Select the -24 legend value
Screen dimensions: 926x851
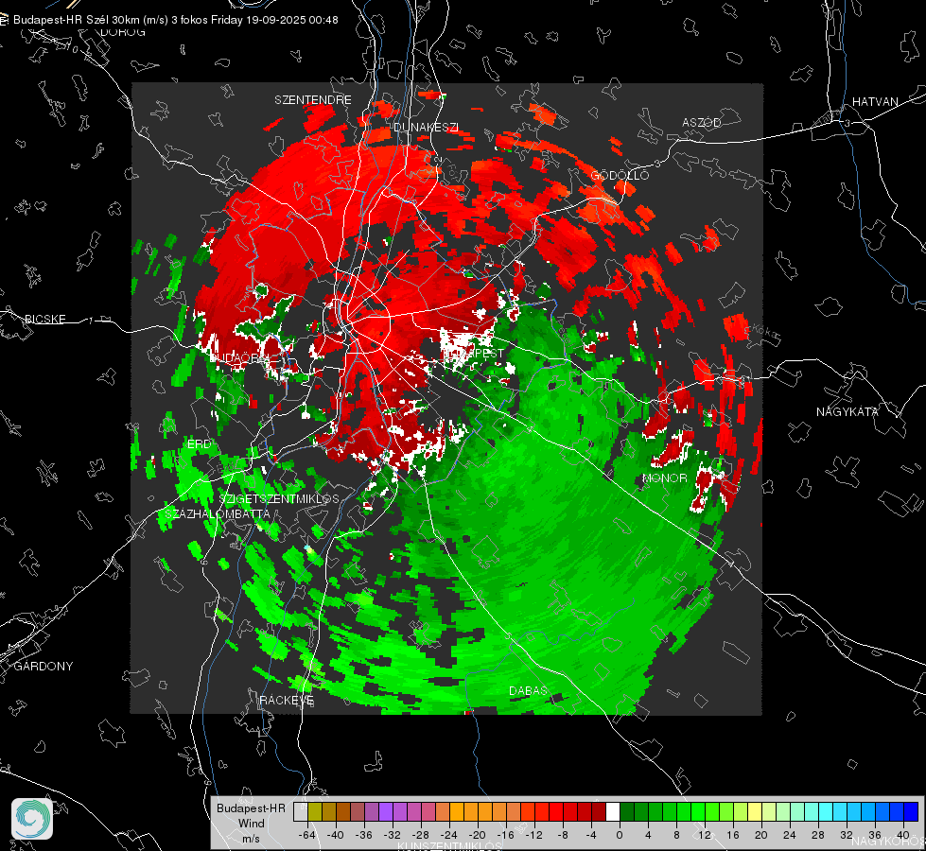(449, 835)
